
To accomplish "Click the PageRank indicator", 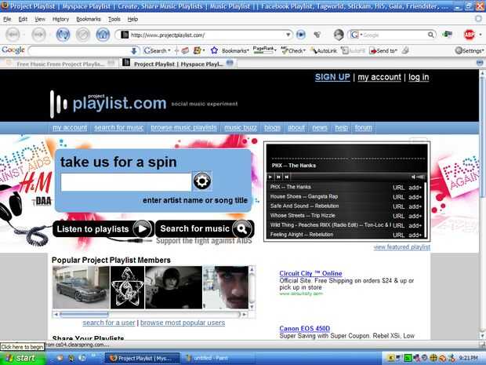I will coord(264,50).
